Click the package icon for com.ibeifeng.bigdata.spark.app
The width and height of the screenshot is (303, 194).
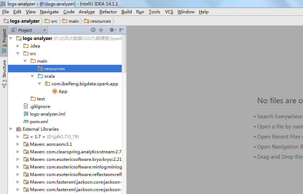(x=48, y=84)
